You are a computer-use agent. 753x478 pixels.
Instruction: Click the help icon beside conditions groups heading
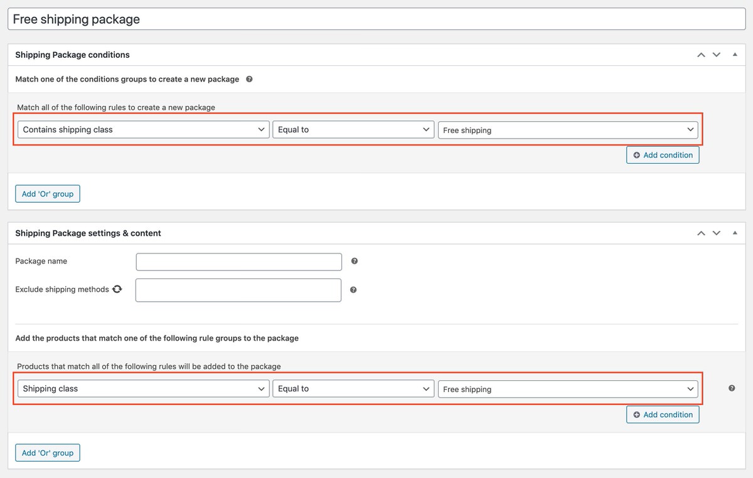[250, 79]
